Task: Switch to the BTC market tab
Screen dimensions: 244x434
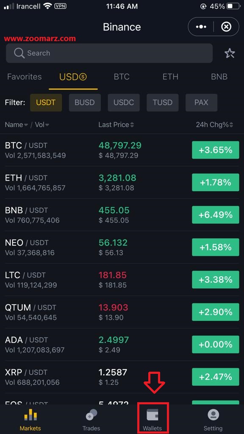Action: click(122, 77)
